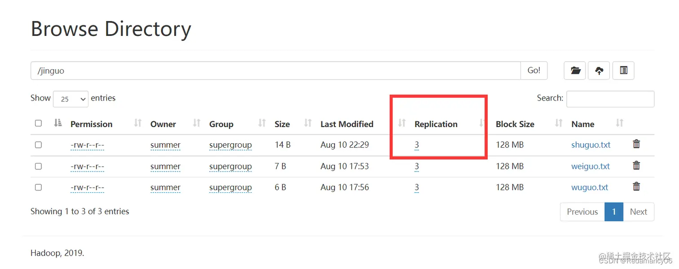Click the Aug 10 17:56 date cell
The height and width of the screenshot is (269, 679).
pyautogui.click(x=344, y=187)
